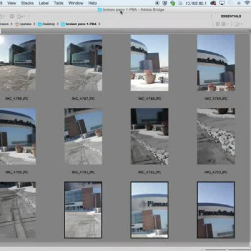Select the IMG_4787.JPG thumbnail
This screenshot has height=251, width=251.
(83, 63)
